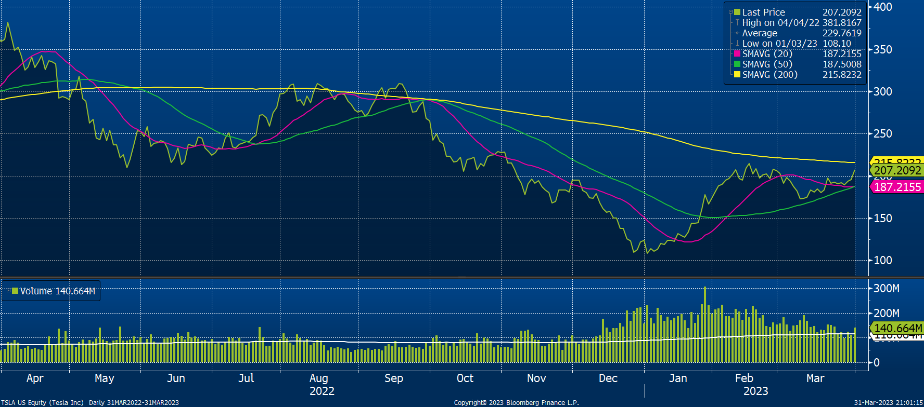Click the 400 price axis label

pos(883,7)
